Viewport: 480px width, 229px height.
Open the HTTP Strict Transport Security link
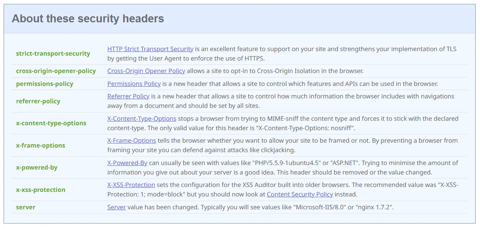[x=150, y=49]
